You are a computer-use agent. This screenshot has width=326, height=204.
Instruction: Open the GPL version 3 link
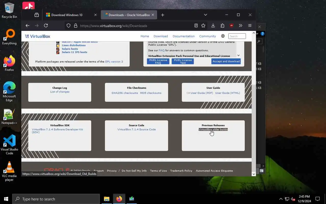click(114, 61)
